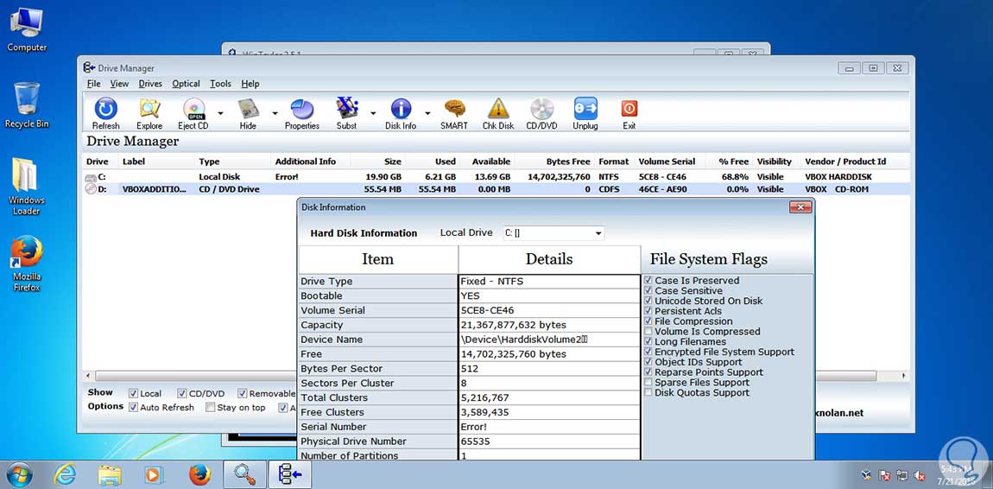The height and width of the screenshot is (489, 993).
Task: Select the D: VBOXADDITIO drive row
Action: point(496,188)
